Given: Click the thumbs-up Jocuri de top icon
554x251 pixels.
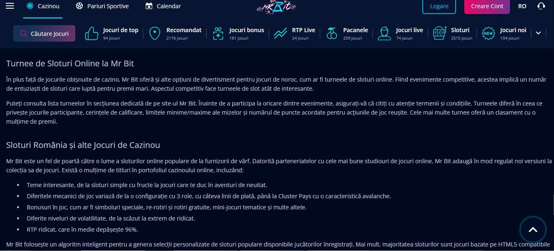Looking at the screenshot, I should click(x=92, y=33).
